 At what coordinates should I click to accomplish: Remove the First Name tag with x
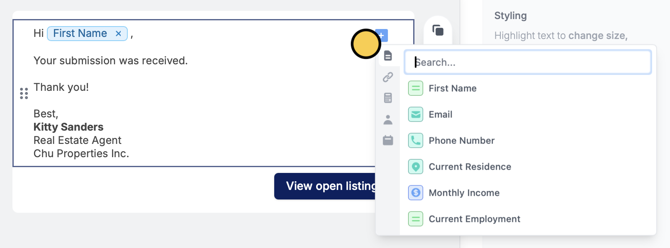coord(118,34)
